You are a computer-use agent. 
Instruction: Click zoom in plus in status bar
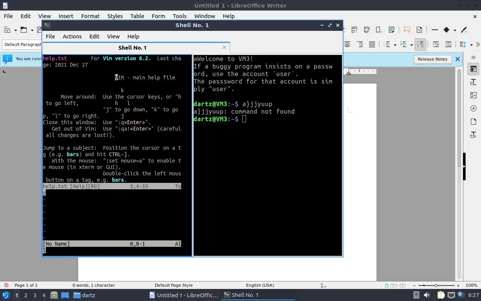[458, 285]
